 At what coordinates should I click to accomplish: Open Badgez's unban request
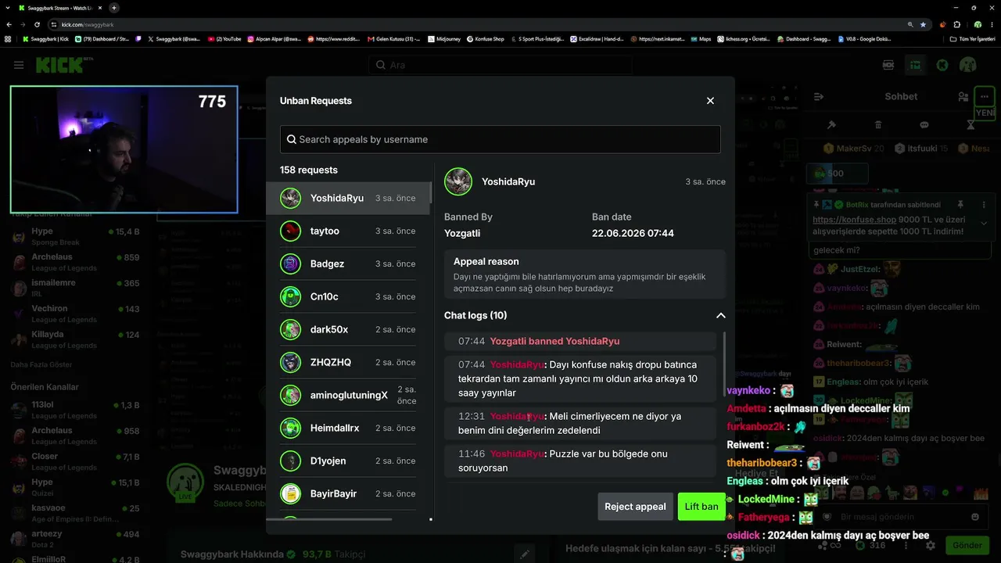tap(348, 264)
